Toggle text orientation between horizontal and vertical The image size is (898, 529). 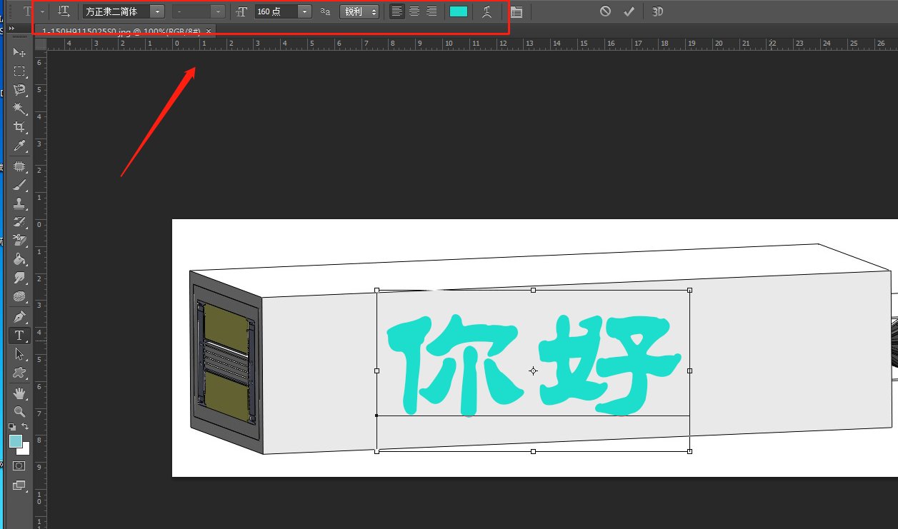64,11
